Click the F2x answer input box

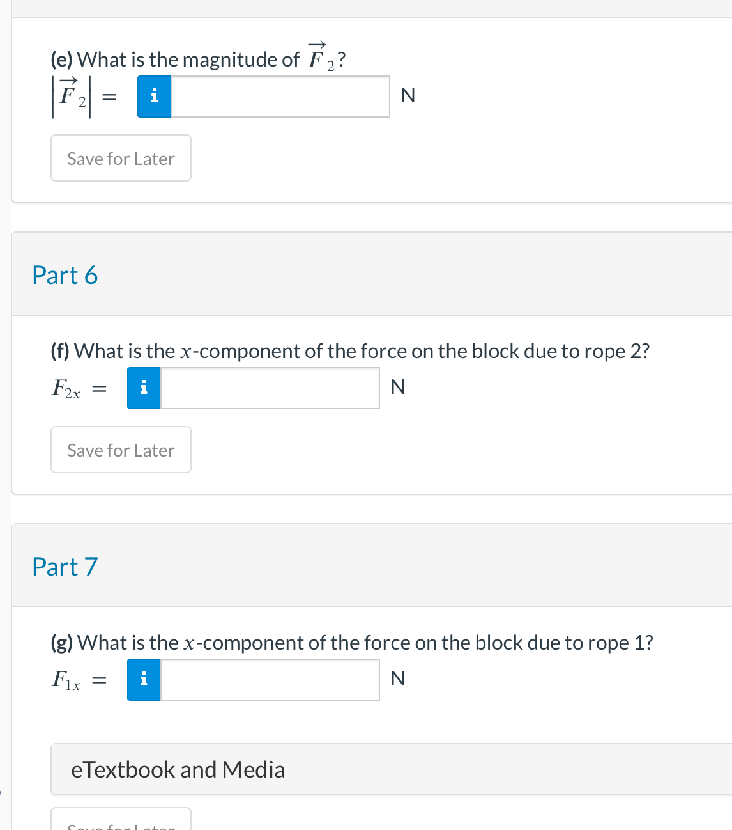click(x=270, y=388)
